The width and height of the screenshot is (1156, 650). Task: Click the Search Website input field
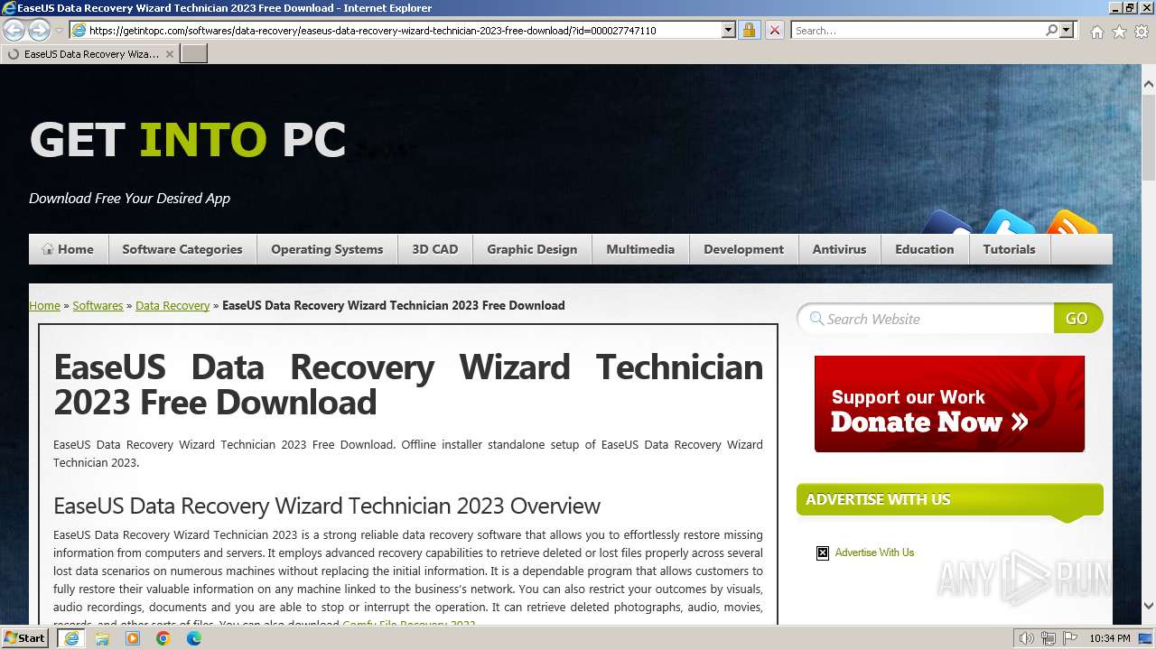click(x=926, y=319)
